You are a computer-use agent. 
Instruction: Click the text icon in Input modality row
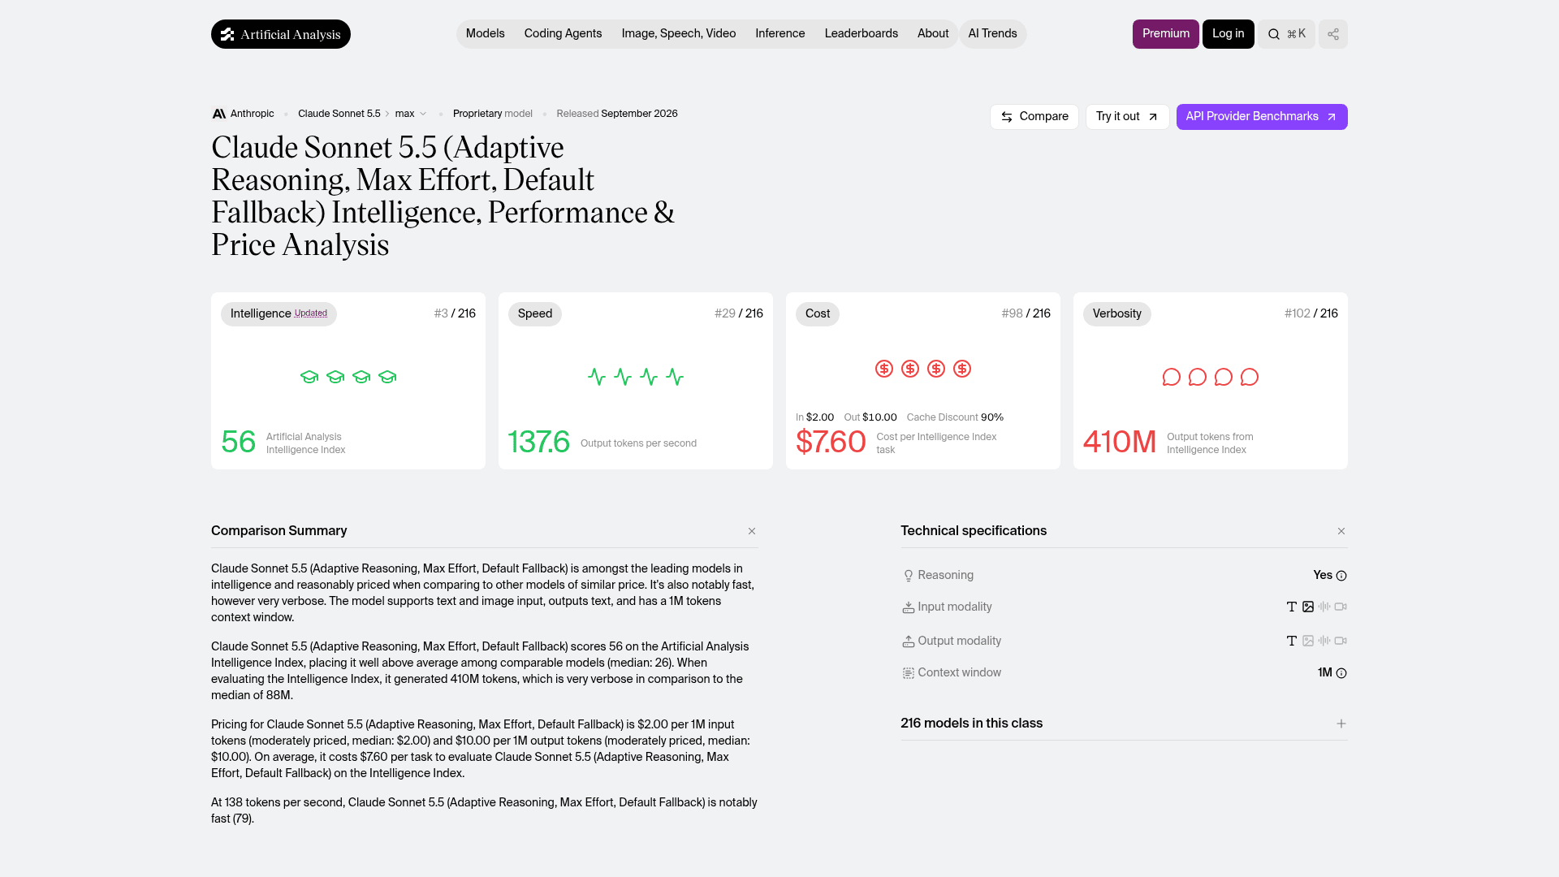1292,607
